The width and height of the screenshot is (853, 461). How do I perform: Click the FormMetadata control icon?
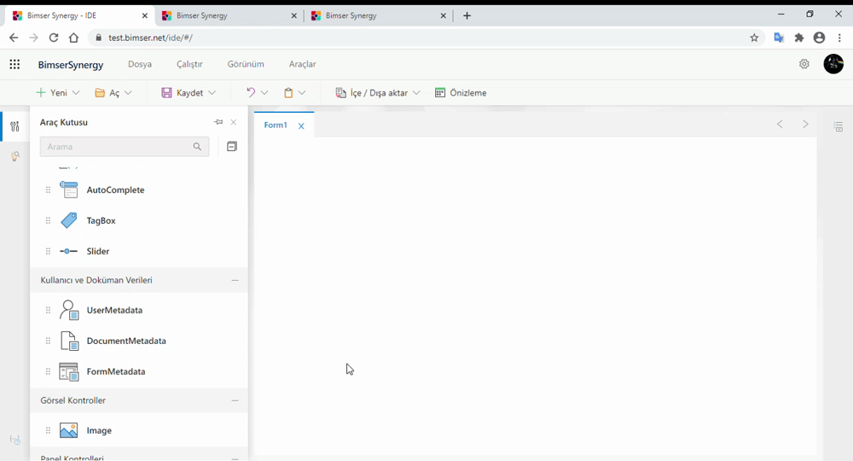coord(69,372)
